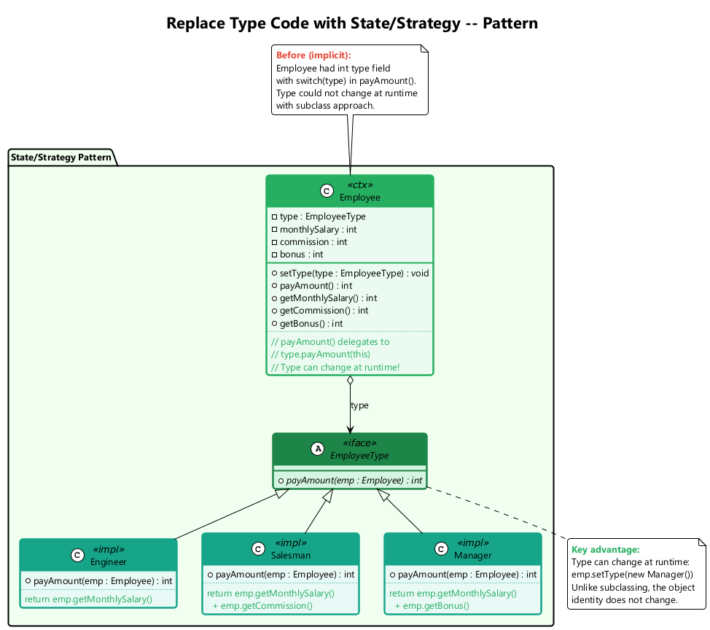
Task: Select the Engineer class C icon
Action: click(x=77, y=556)
